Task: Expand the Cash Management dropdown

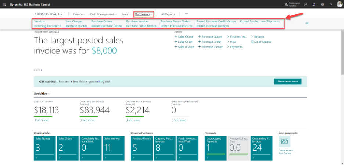Action: [103, 14]
